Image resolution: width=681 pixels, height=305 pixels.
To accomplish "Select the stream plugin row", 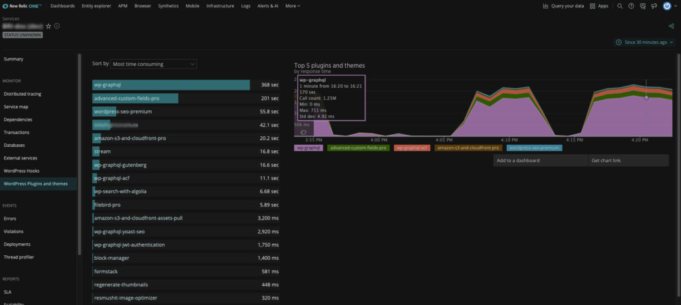I will pyautogui.click(x=186, y=152).
